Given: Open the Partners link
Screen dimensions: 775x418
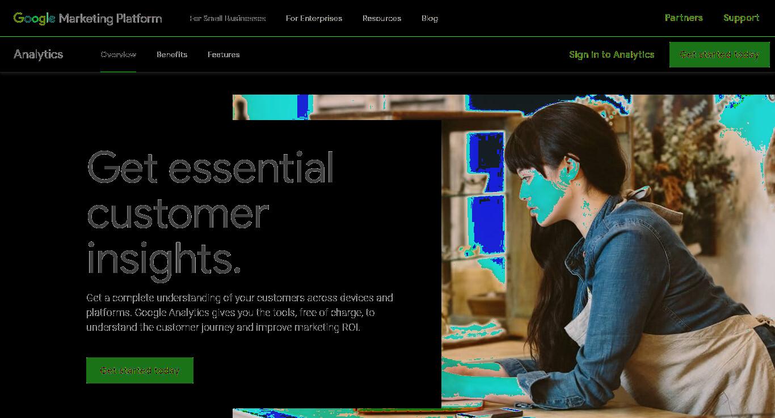Looking at the screenshot, I should pos(684,18).
